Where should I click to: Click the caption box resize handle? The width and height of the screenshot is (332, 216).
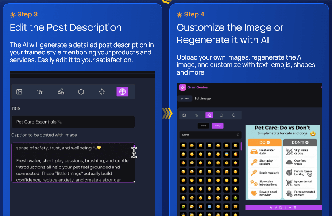click(134, 182)
